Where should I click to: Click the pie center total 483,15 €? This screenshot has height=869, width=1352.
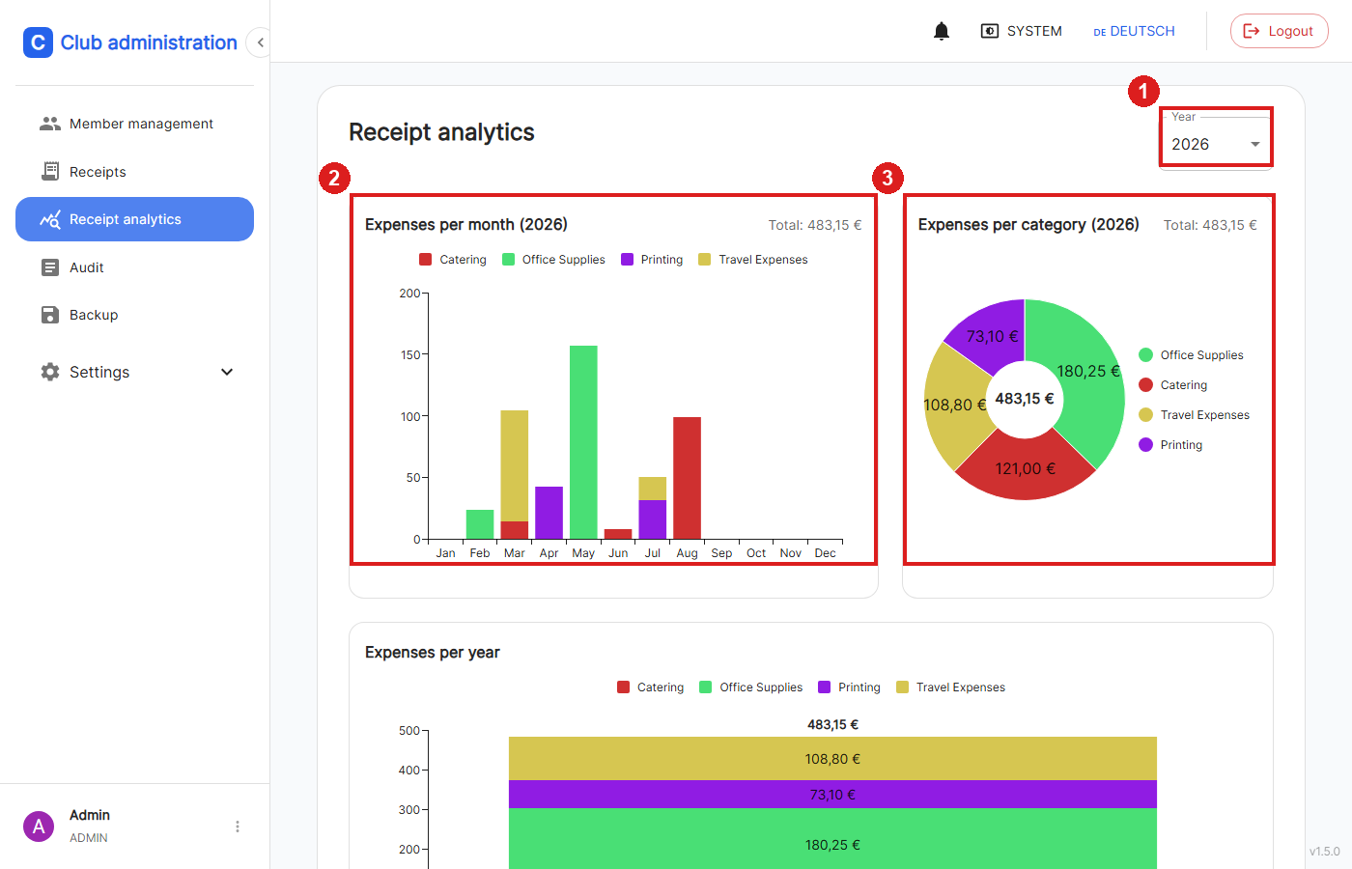[1025, 399]
